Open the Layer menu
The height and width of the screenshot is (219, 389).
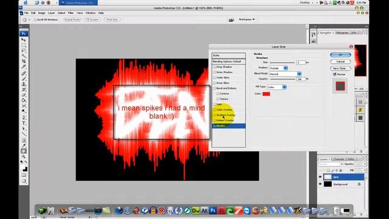tap(51, 13)
